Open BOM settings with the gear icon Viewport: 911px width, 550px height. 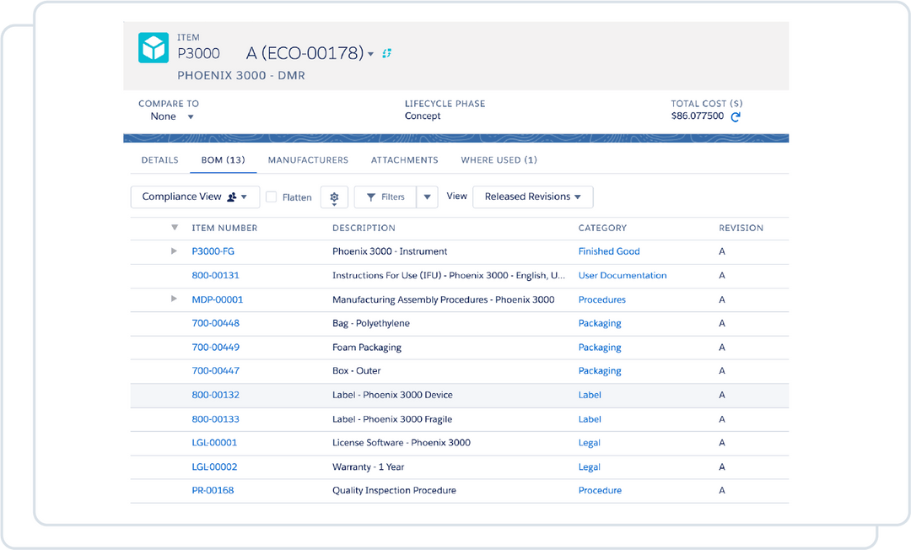tap(334, 197)
